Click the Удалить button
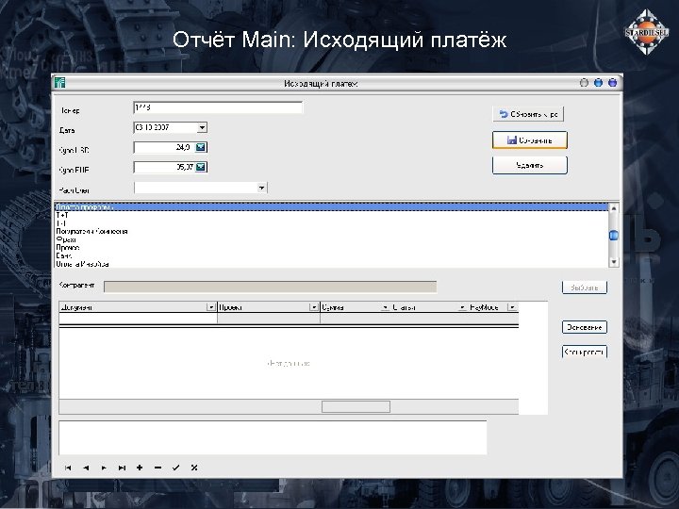Viewport: 679px width, 509px height. 530,165
